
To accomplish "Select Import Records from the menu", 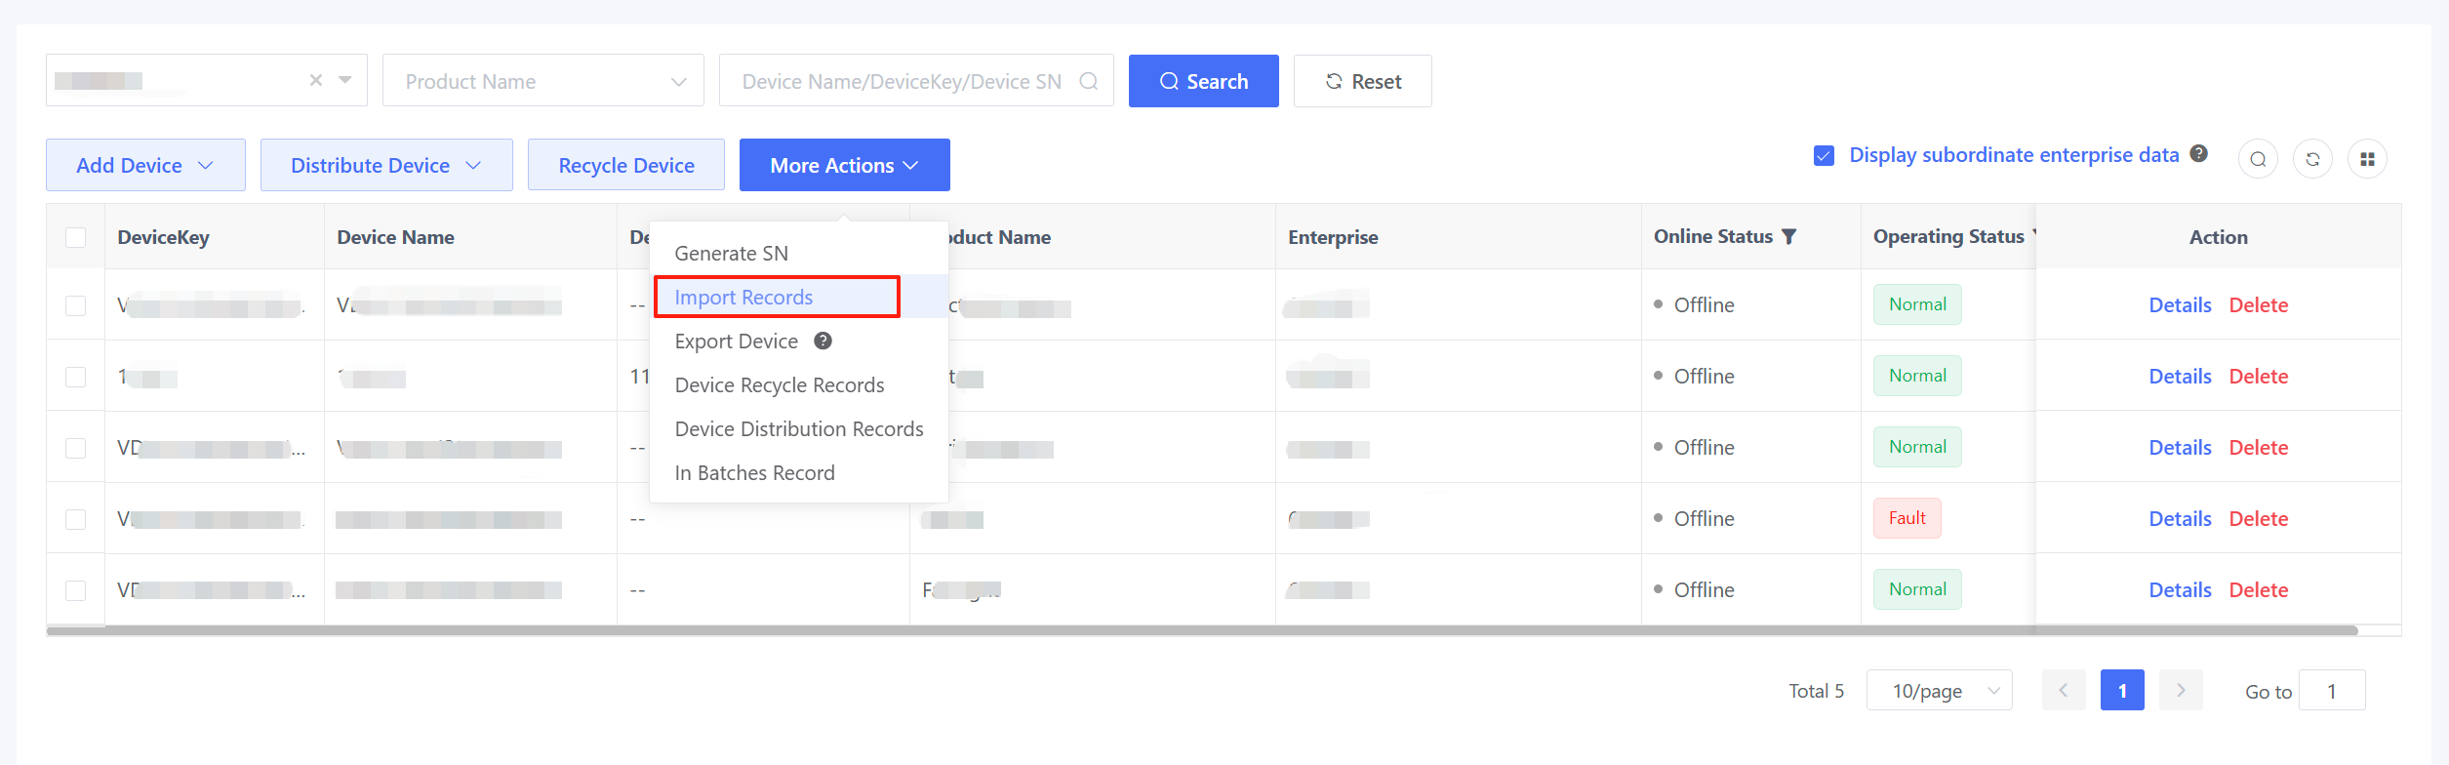I will (x=743, y=297).
